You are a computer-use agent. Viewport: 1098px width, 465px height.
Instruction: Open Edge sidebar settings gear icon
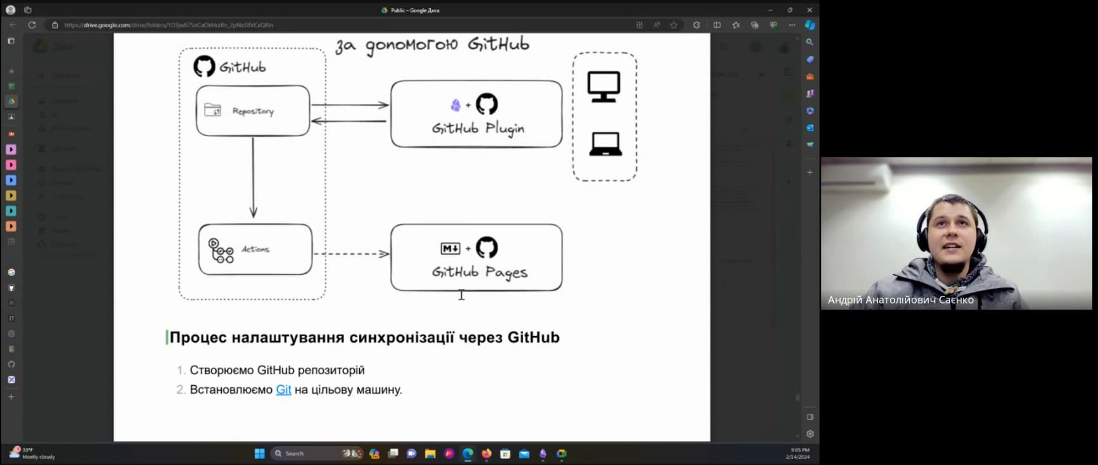810,434
